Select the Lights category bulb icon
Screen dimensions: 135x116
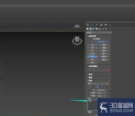94,29
